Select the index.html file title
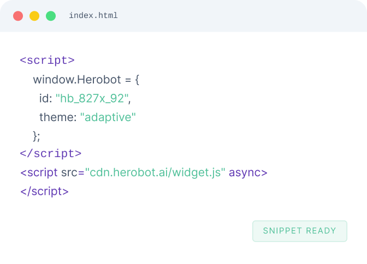The height and width of the screenshot is (264, 367). [93, 15]
